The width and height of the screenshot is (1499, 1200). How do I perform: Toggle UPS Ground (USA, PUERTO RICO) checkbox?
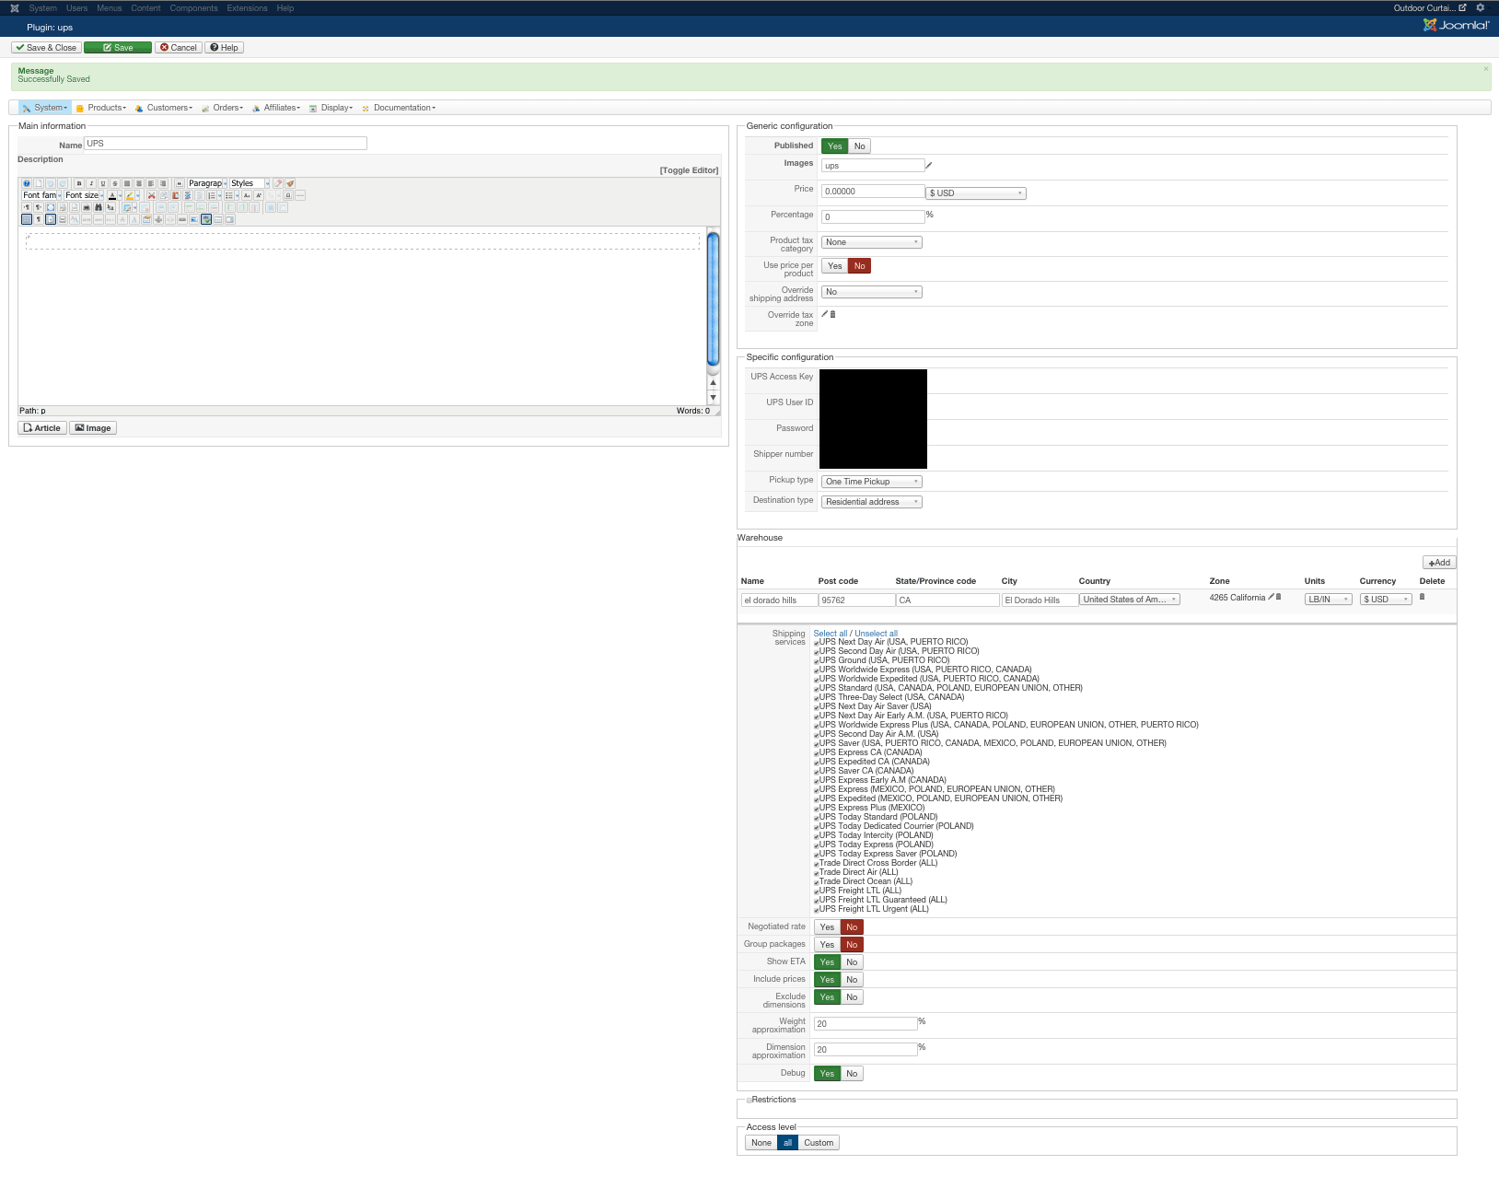(817, 661)
